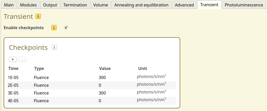Click the 3E-05 time cell
The height and width of the screenshot is (111, 267).
[13, 93]
